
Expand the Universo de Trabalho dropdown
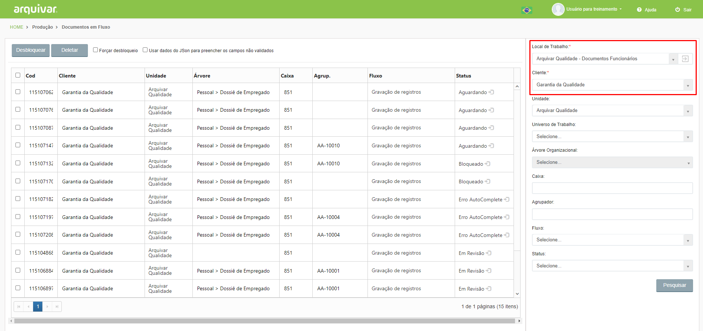pyautogui.click(x=612, y=136)
